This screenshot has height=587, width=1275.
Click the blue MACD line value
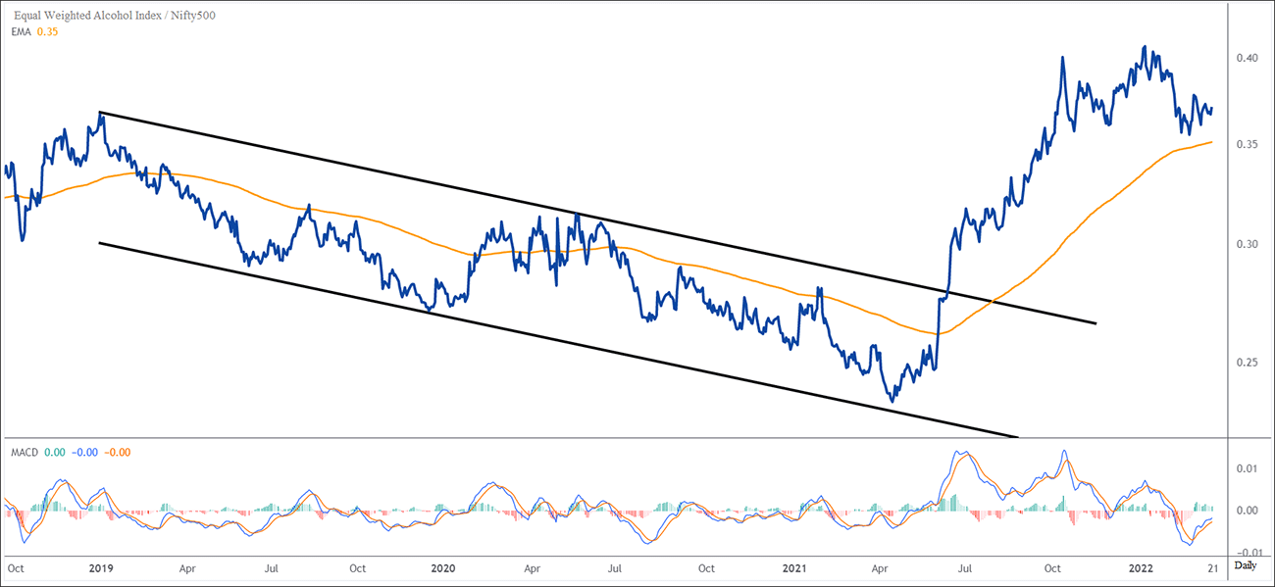pyautogui.click(x=86, y=452)
